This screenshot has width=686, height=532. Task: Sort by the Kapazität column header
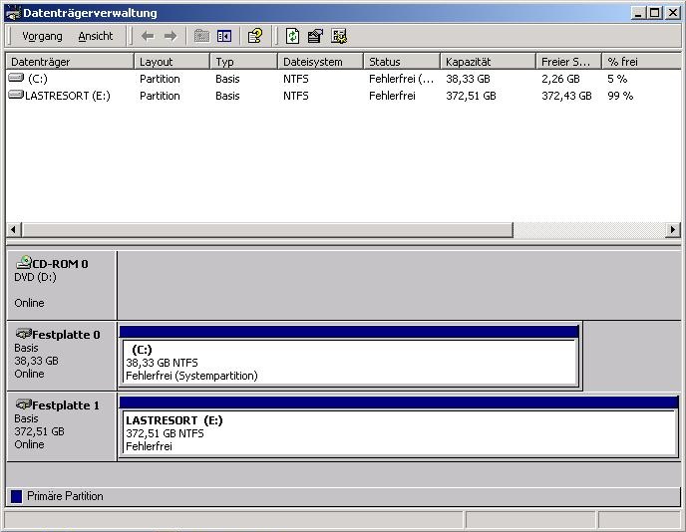coord(488,62)
